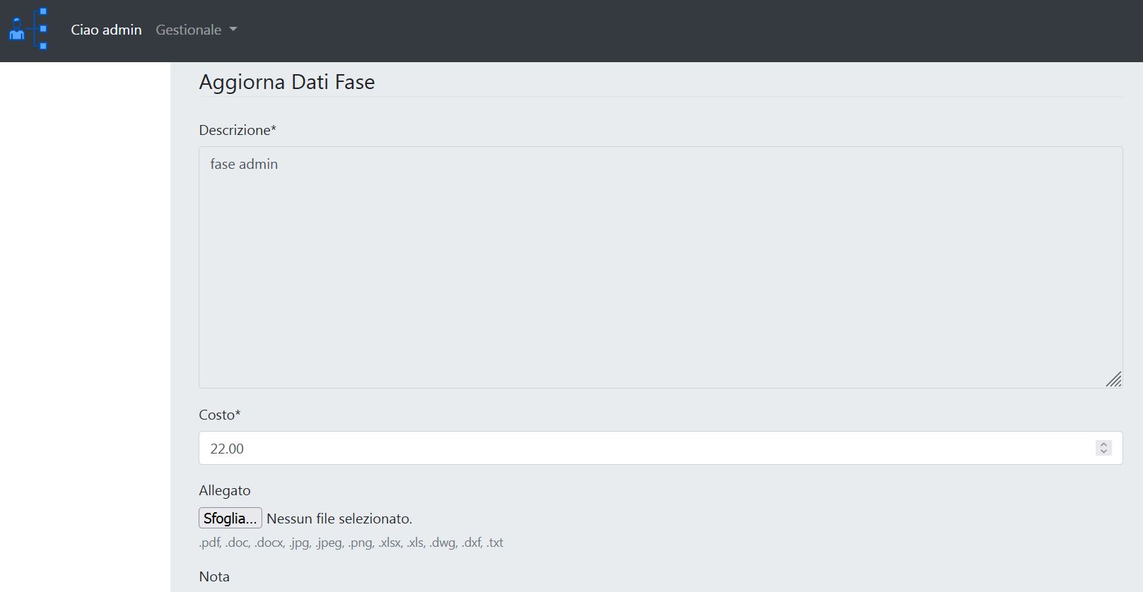Click the Allegato field label
This screenshot has height=592, width=1143.
pos(225,490)
